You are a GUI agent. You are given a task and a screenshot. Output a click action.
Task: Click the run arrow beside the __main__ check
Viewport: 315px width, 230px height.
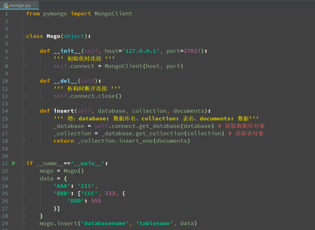[14, 163]
